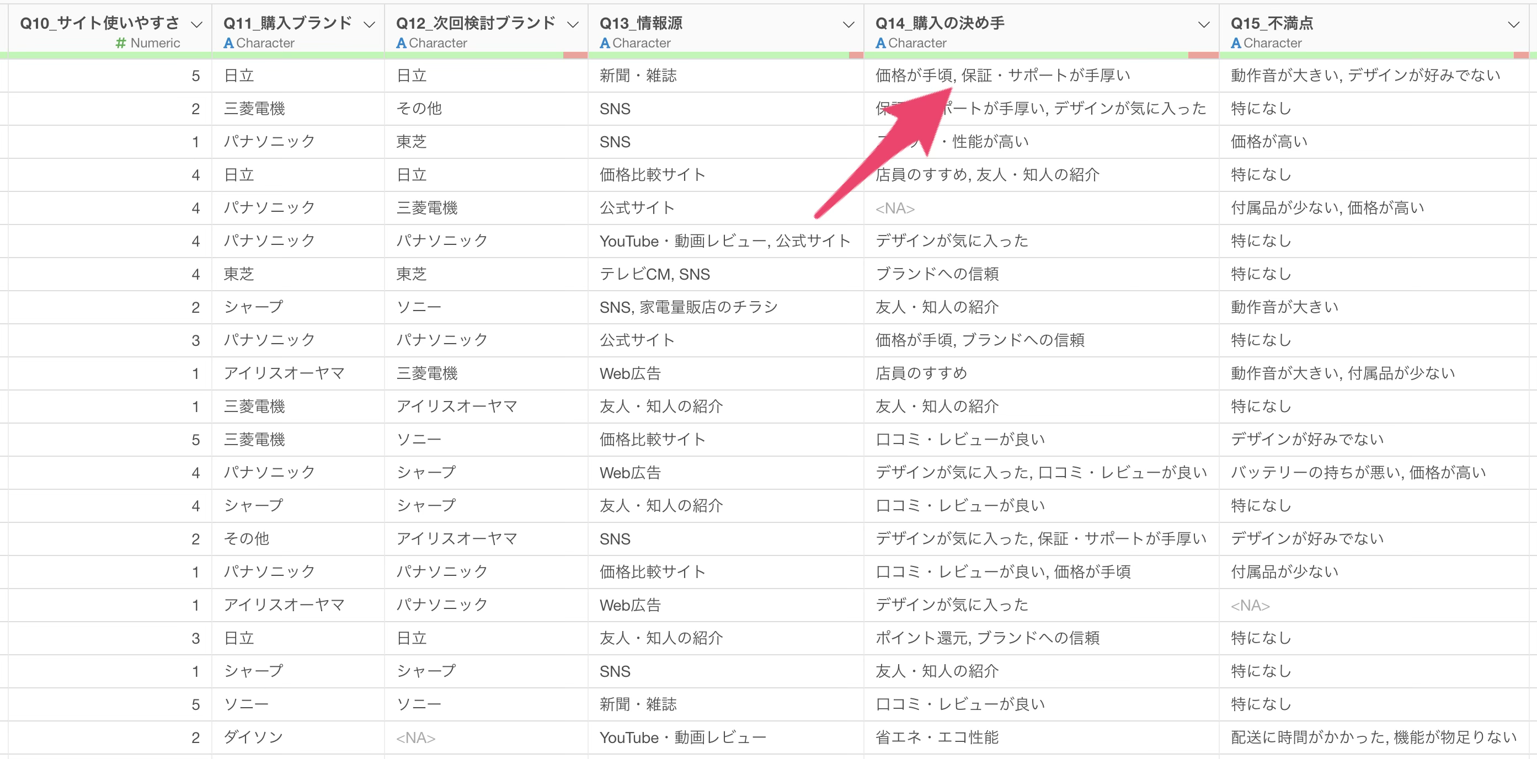
Task: Select the ダイソン brand cell
Action: (x=298, y=737)
